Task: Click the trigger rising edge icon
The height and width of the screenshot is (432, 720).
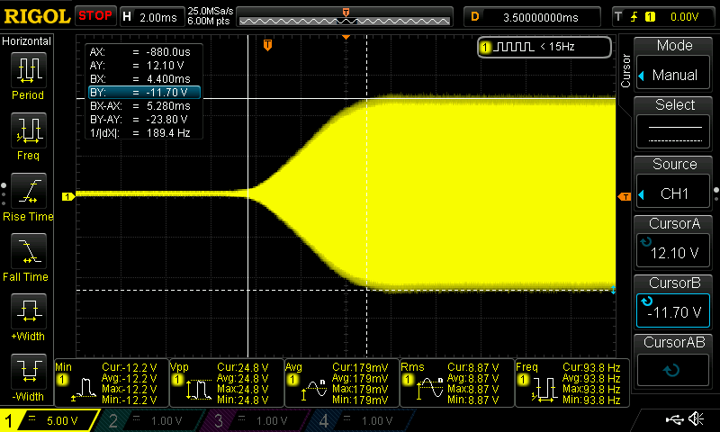Action: pos(634,17)
